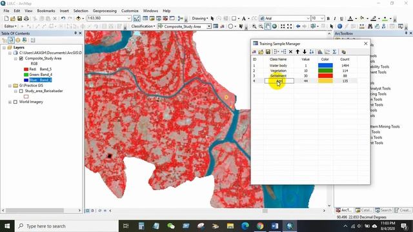Select the Pan hand tool
Viewport: 413px width, 232px height.
[267, 26]
